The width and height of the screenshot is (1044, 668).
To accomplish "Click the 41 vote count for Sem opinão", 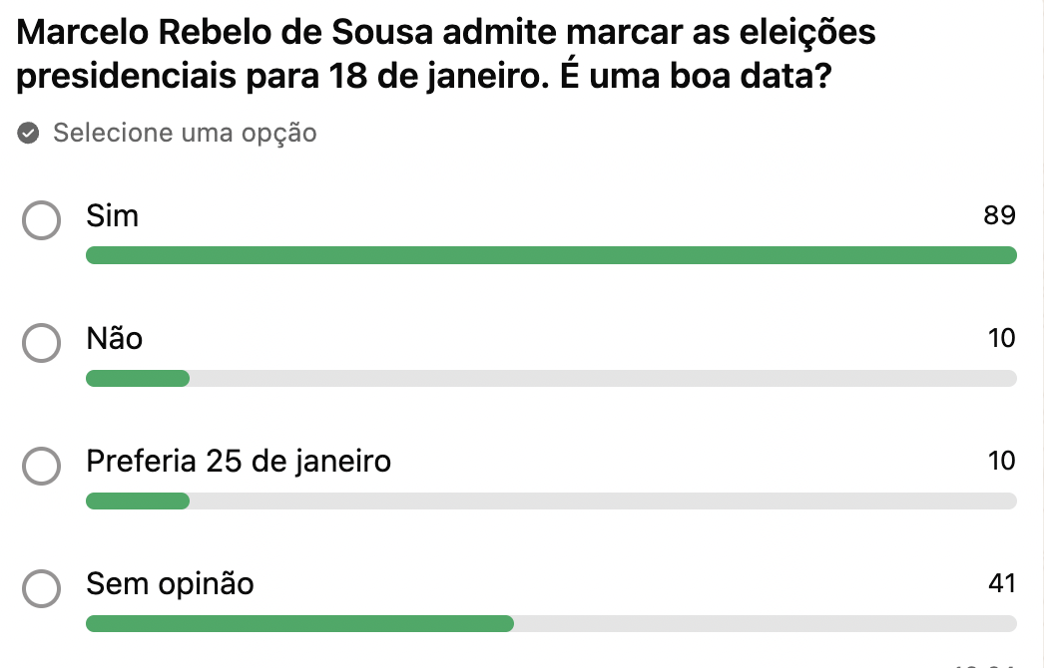I will point(1001,584).
